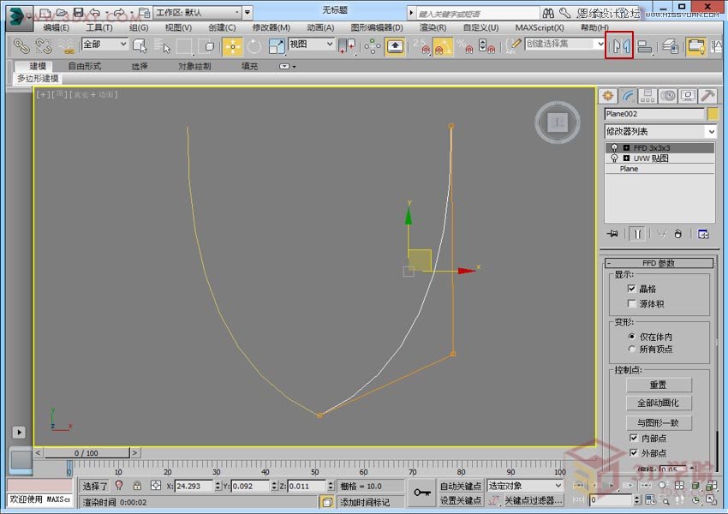Toggle the Select and Manipulate icon

372,46
